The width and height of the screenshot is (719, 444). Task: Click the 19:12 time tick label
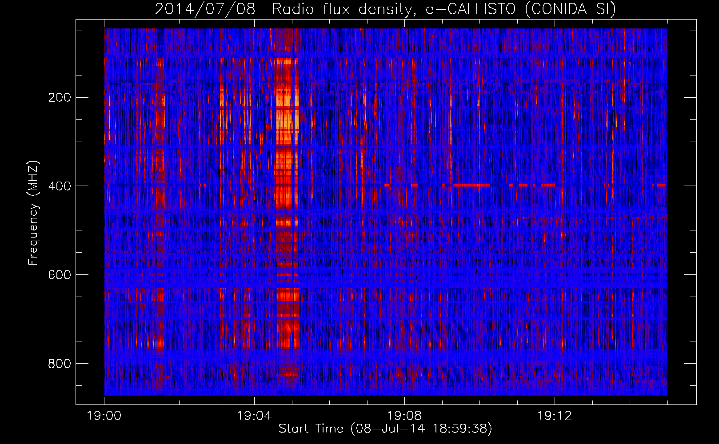click(x=555, y=416)
